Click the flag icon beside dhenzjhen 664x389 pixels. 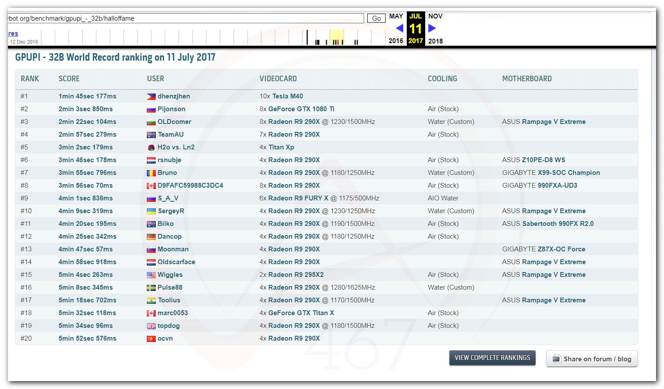point(151,96)
